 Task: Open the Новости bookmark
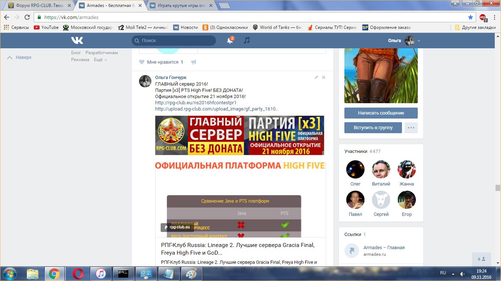tap(186, 27)
